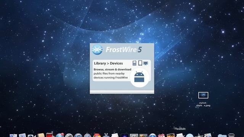Click the "Browse, stream & download" text
Viewport: 244px width, 137px height.
(112, 69)
